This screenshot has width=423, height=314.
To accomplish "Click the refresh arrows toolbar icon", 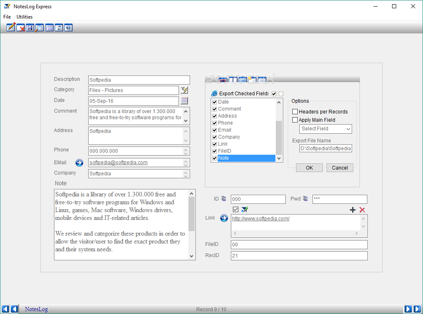I will click(x=59, y=28).
